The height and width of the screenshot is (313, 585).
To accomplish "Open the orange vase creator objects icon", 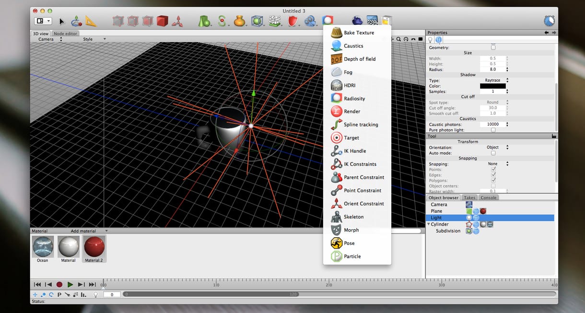I will click(239, 21).
